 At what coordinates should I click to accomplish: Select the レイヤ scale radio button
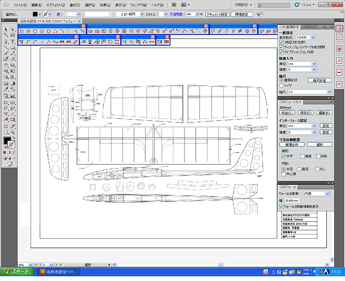click(281, 86)
